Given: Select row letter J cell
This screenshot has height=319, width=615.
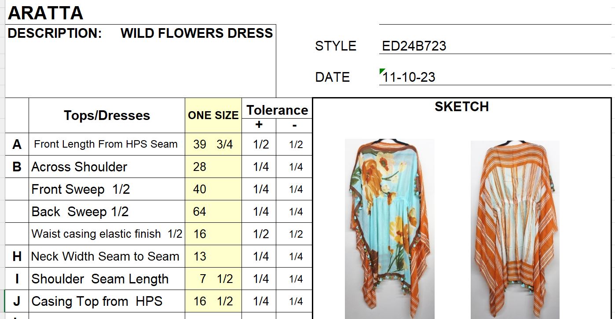Looking at the screenshot, I should pyautogui.click(x=17, y=301).
